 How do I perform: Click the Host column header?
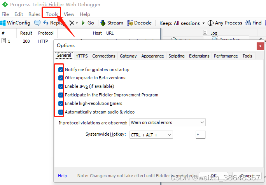click(x=80, y=33)
